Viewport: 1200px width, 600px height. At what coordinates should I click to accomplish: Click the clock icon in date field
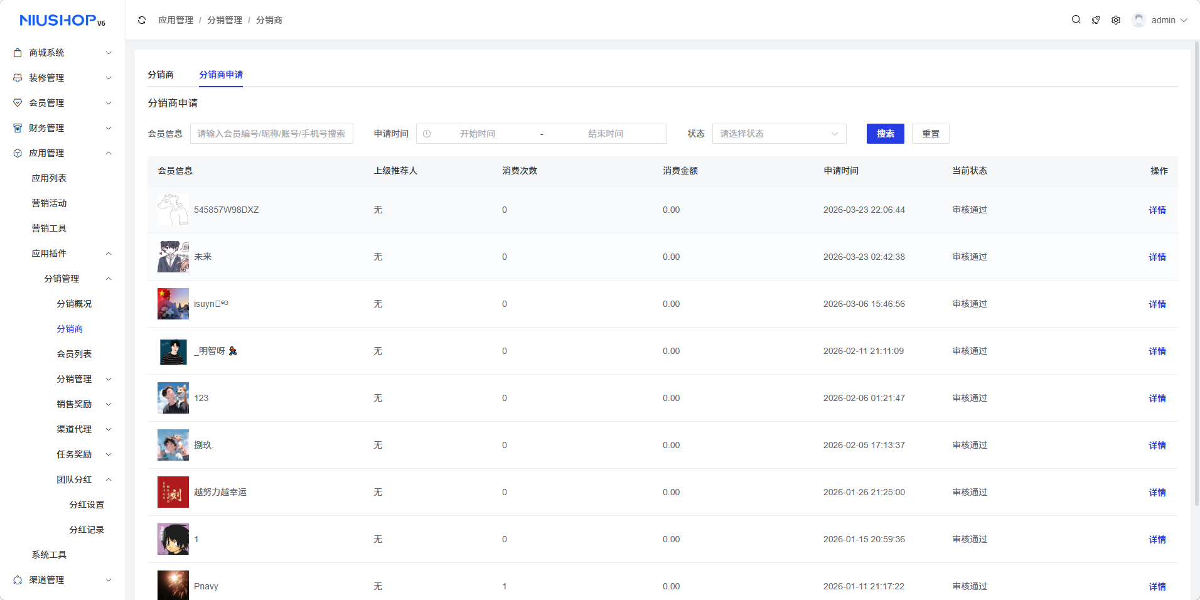(x=427, y=134)
